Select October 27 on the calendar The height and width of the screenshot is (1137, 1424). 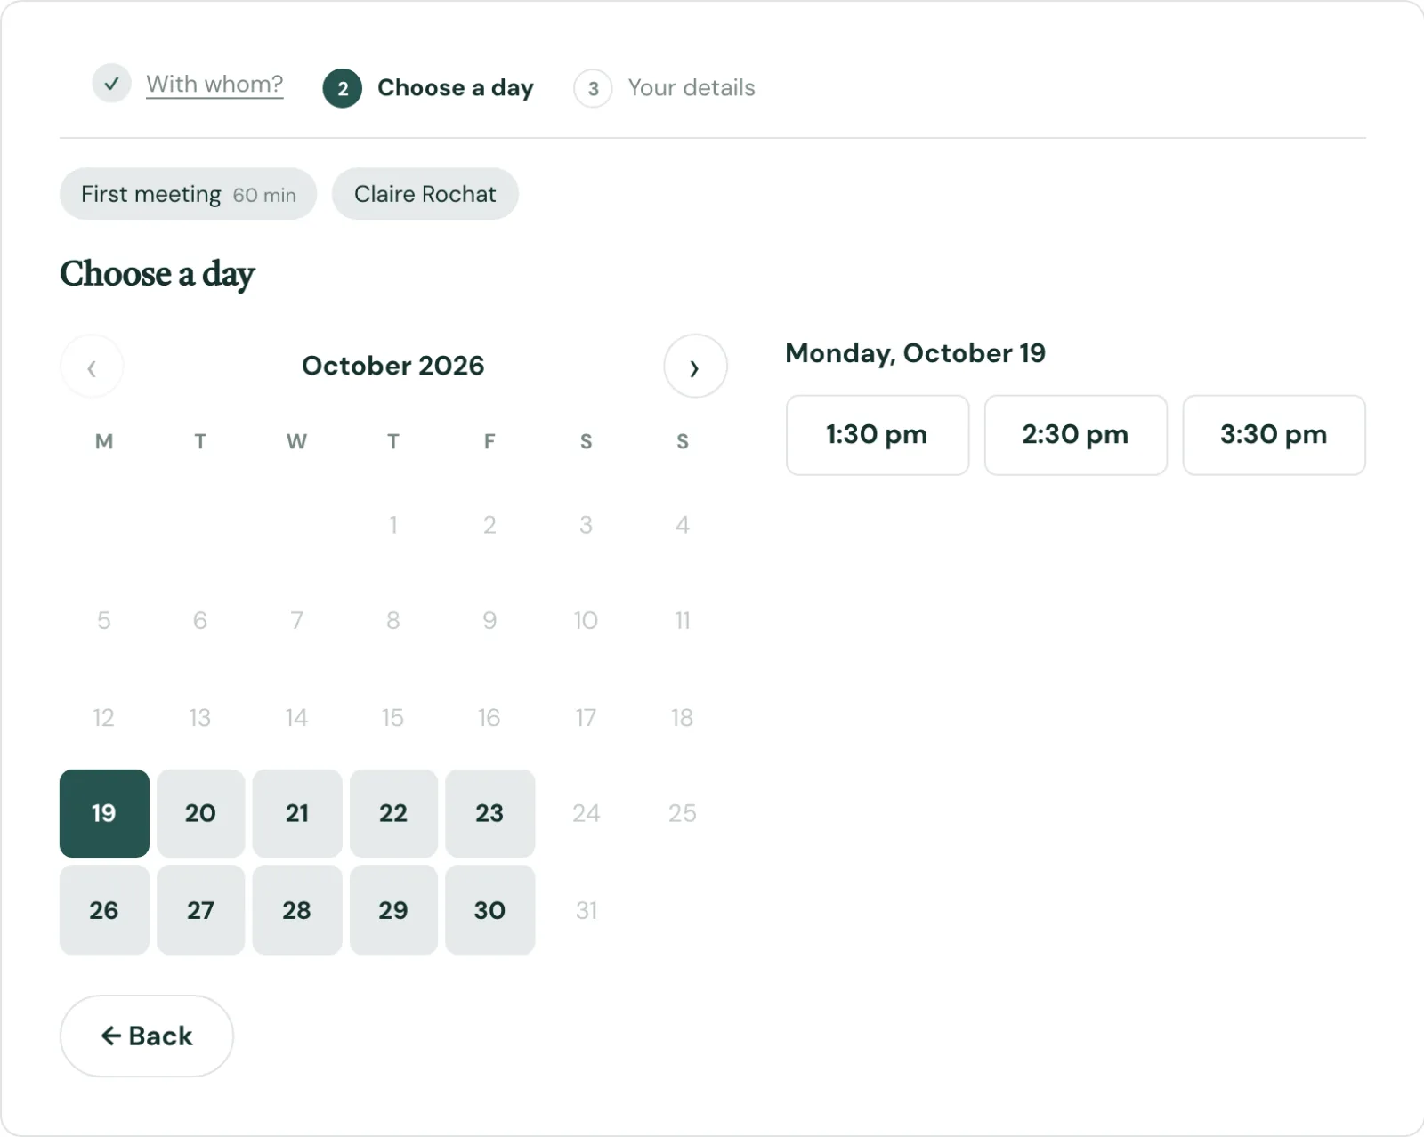[x=200, y=910]
